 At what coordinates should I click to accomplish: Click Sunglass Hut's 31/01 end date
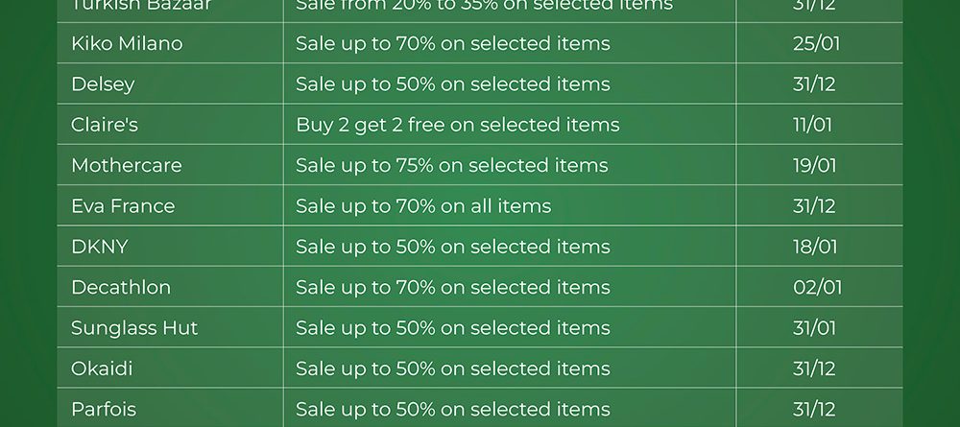[814, 328]
